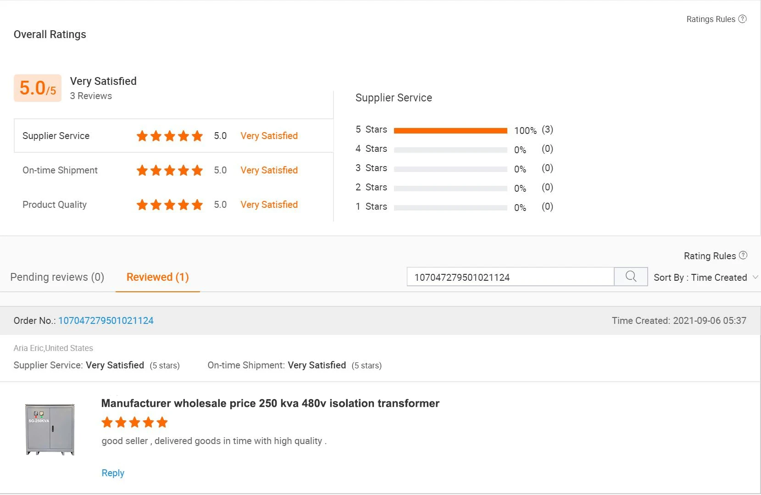The width and height of the screenshot is (761, 495).
Task: Switch to Pending reviews tab
Action: (57, 277)
